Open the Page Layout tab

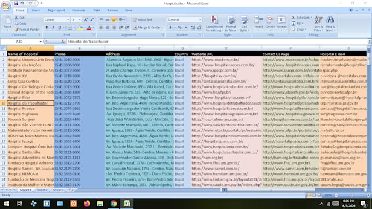(56, 10)
